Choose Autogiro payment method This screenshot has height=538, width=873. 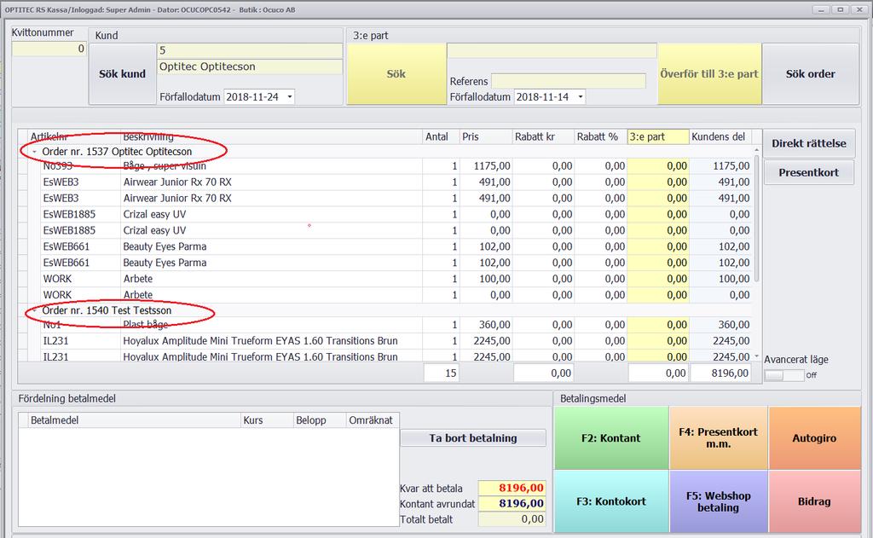[x=814, y=437]
